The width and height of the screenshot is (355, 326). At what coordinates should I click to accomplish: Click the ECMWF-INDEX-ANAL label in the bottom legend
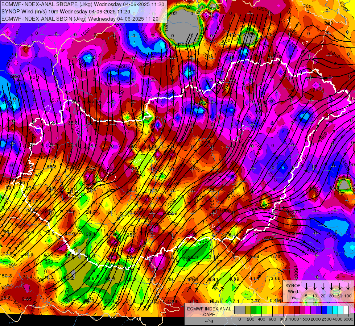tap(209, 309)
